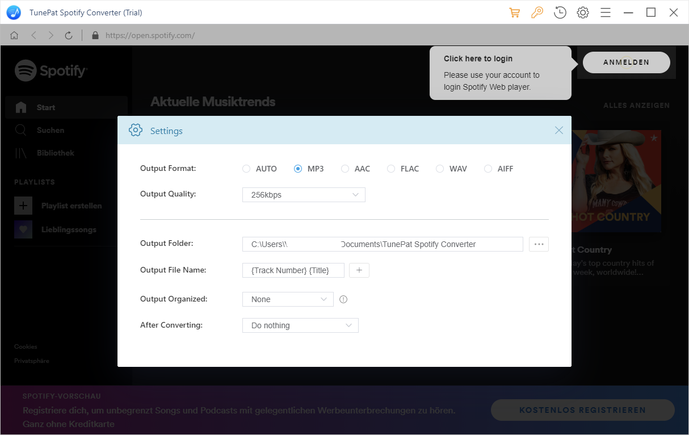Open the After Converting dropdown
The width and height of the screenshot is (689, 435).
click(300, 325)
